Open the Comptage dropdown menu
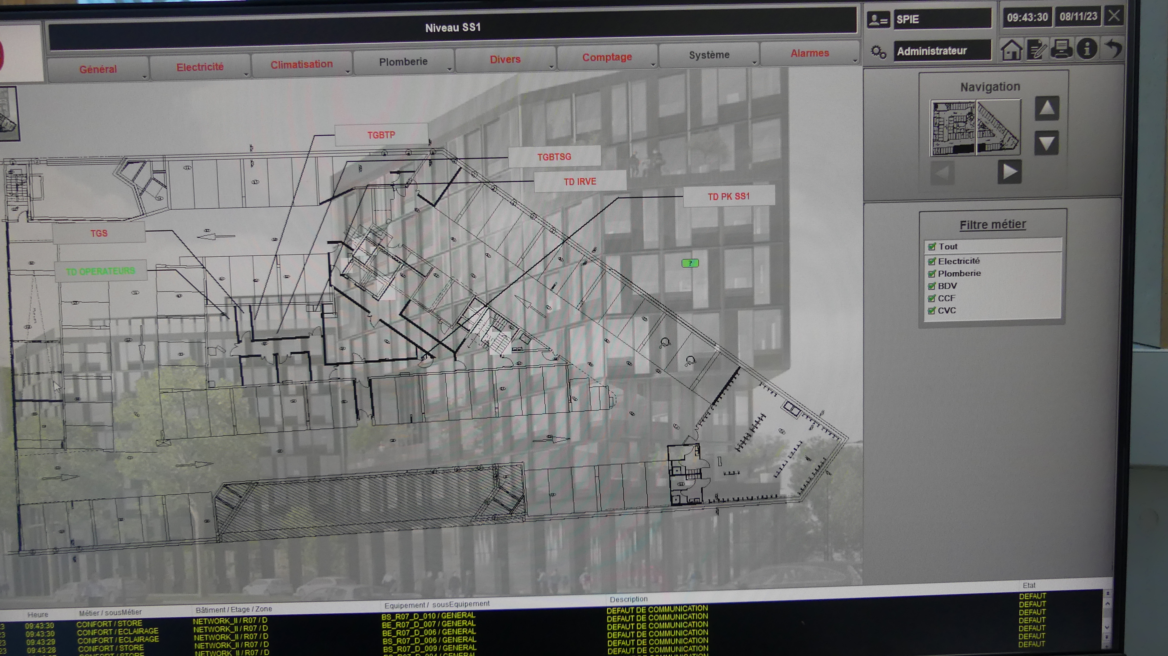The height and width of the screenshot is (656, 1168). pyautogui.click(x=607, y=57)
